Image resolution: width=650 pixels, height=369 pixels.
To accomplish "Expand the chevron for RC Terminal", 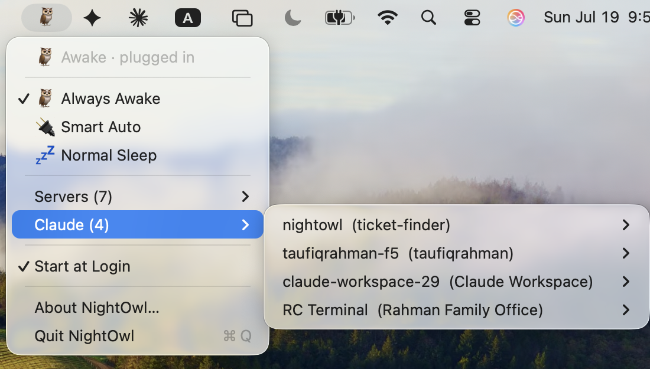I will (626, 310).
